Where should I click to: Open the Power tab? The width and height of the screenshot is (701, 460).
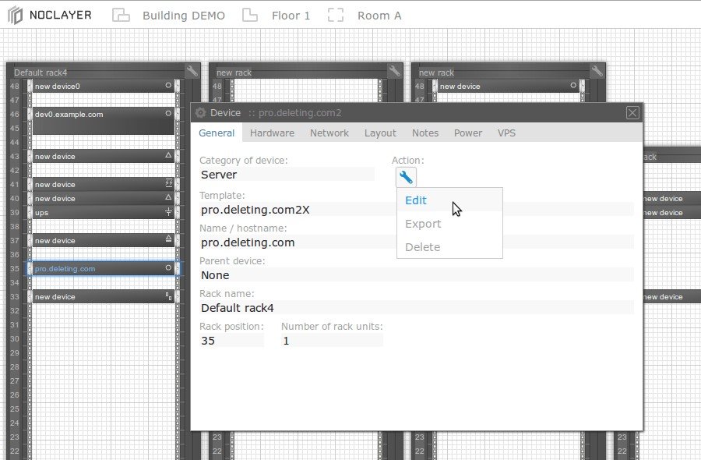[x=467, y=133]
